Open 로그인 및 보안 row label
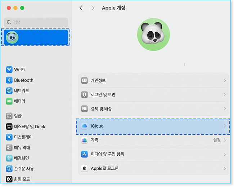 coord(103,94)
